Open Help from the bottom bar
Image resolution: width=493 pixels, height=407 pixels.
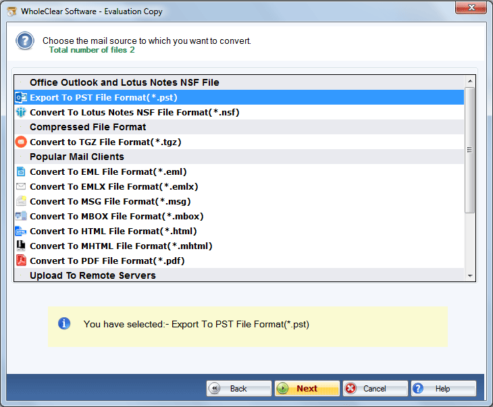coord(444,389)
